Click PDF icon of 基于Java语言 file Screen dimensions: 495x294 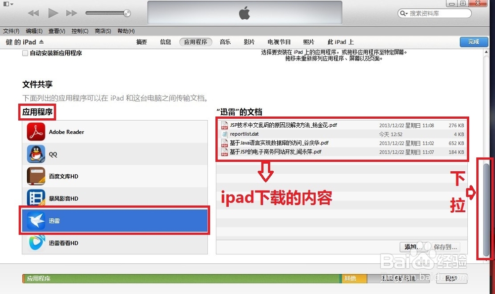coord(224,143)
